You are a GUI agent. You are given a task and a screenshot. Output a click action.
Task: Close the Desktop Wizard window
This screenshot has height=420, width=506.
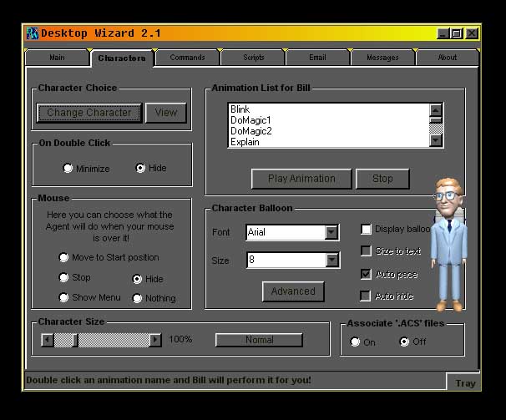[472, 33]
